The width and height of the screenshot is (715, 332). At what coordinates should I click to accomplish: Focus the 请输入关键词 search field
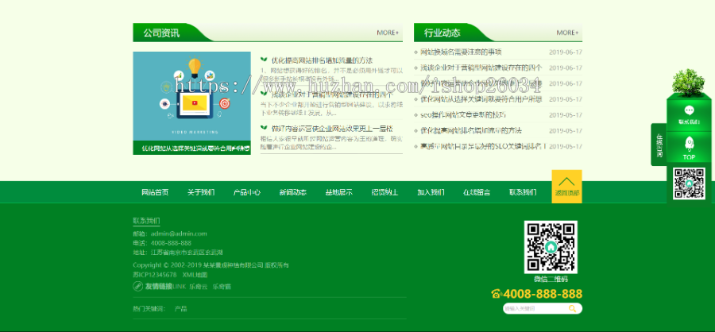(535, 309)
